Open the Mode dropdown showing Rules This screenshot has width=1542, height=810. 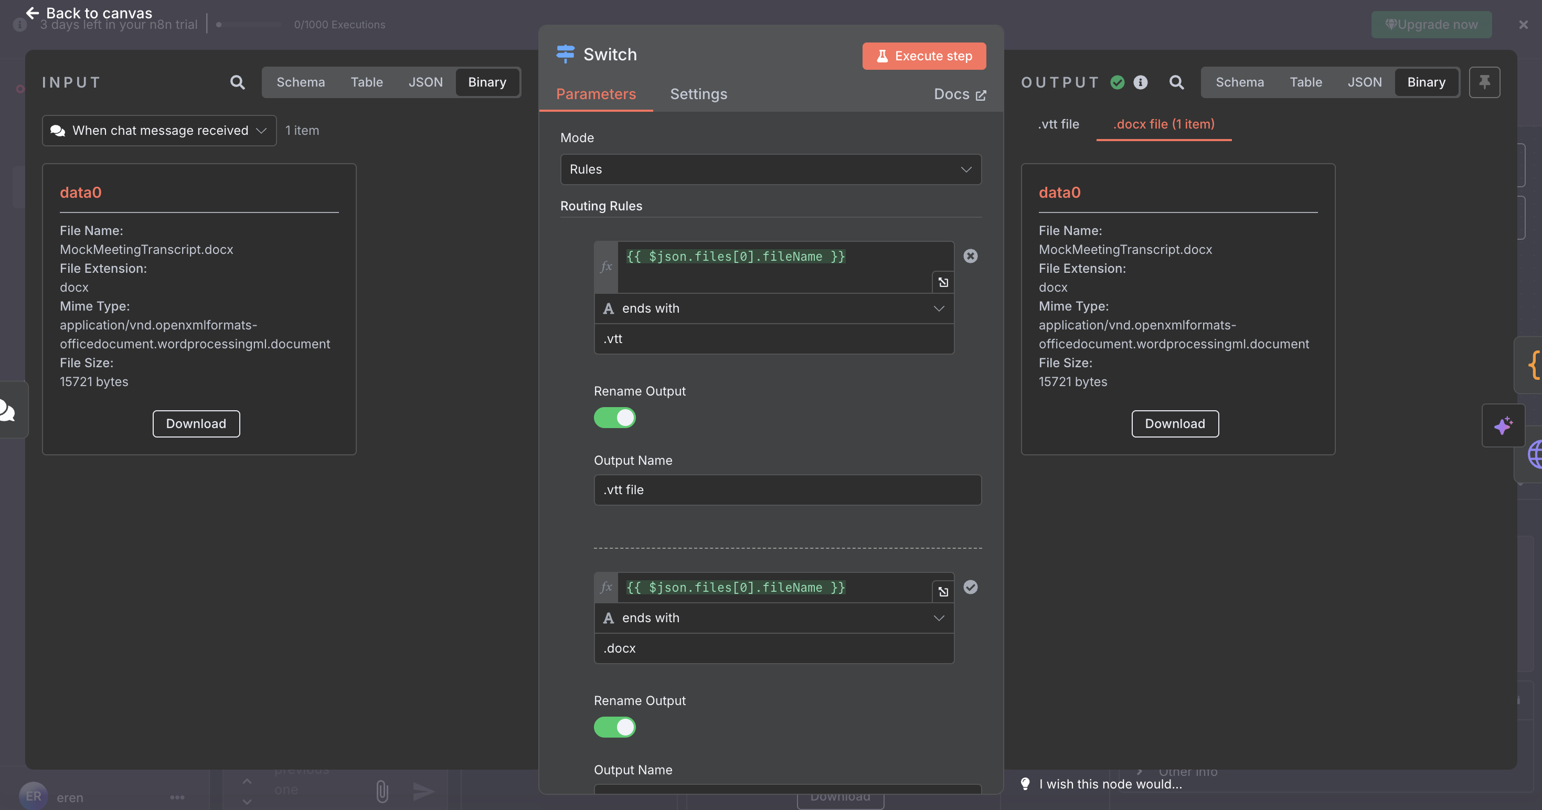point(770,169)
